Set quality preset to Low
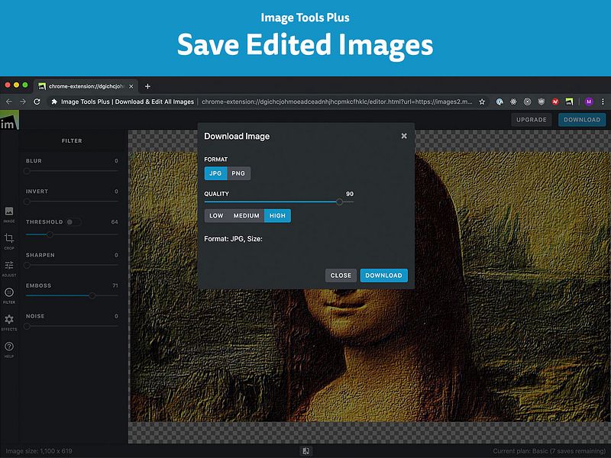 click(216, 216)
